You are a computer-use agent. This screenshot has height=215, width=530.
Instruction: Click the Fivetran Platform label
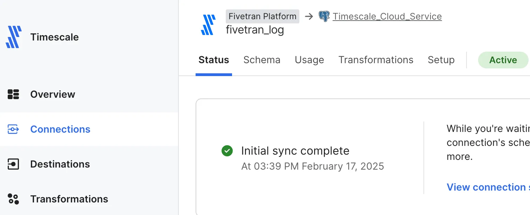click(x=263, y=16)
